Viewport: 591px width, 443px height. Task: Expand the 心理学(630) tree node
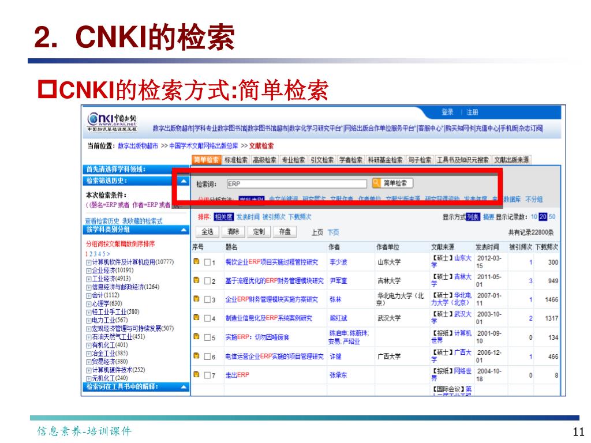pyautogui.click(x=88, y=303)
